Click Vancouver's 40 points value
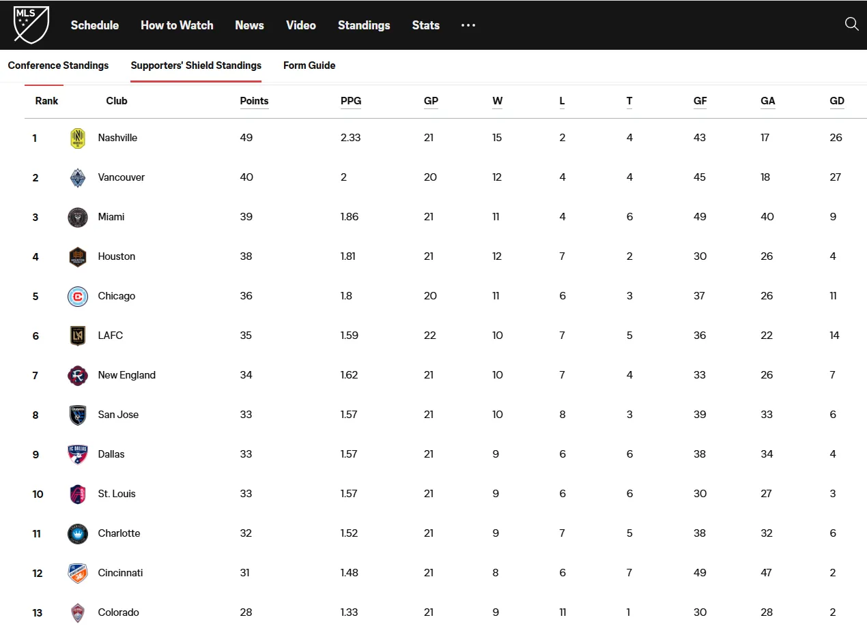Image resolution: width=867 pixels, height=637 pixels. (246, 177)
